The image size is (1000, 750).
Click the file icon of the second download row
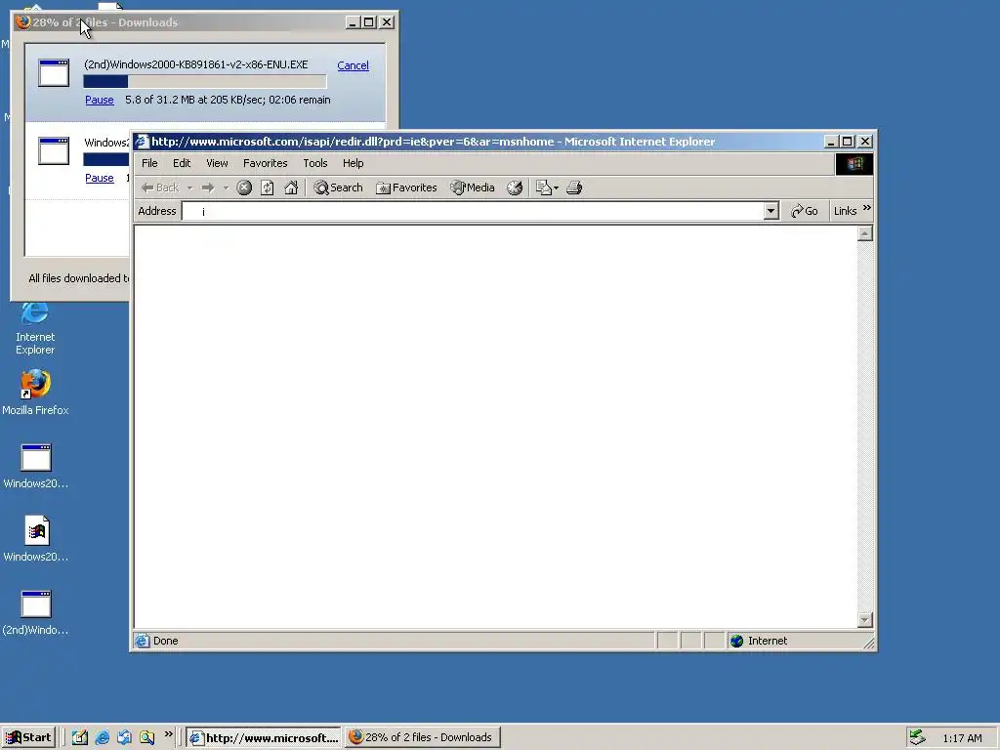[x=54, y=151]
